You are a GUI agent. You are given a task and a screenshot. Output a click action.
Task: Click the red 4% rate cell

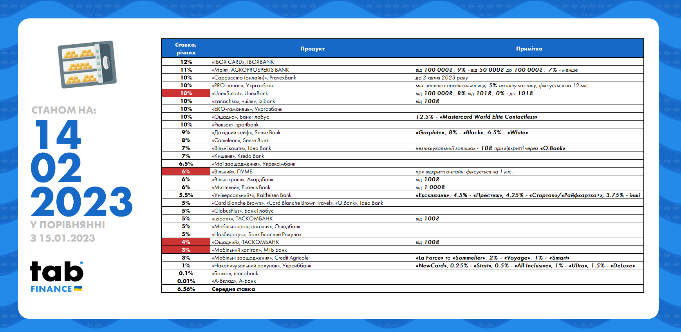pyautogui.click(x=186, y=242)
